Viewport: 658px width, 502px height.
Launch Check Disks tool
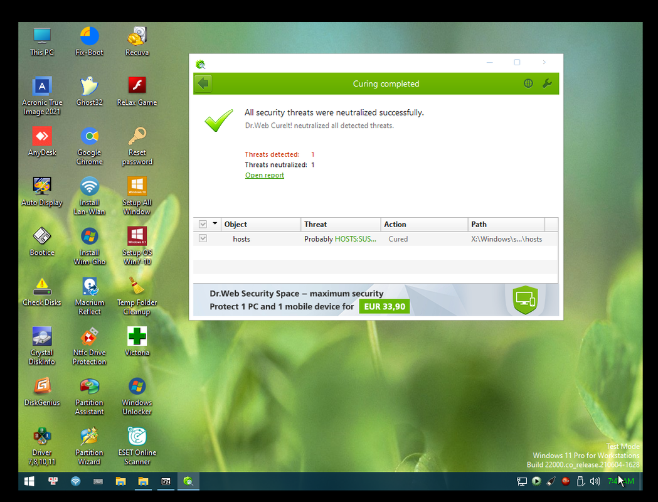point(42,291)
